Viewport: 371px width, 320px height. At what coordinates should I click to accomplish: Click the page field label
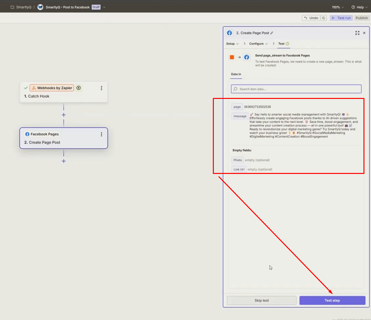[237, 107]
